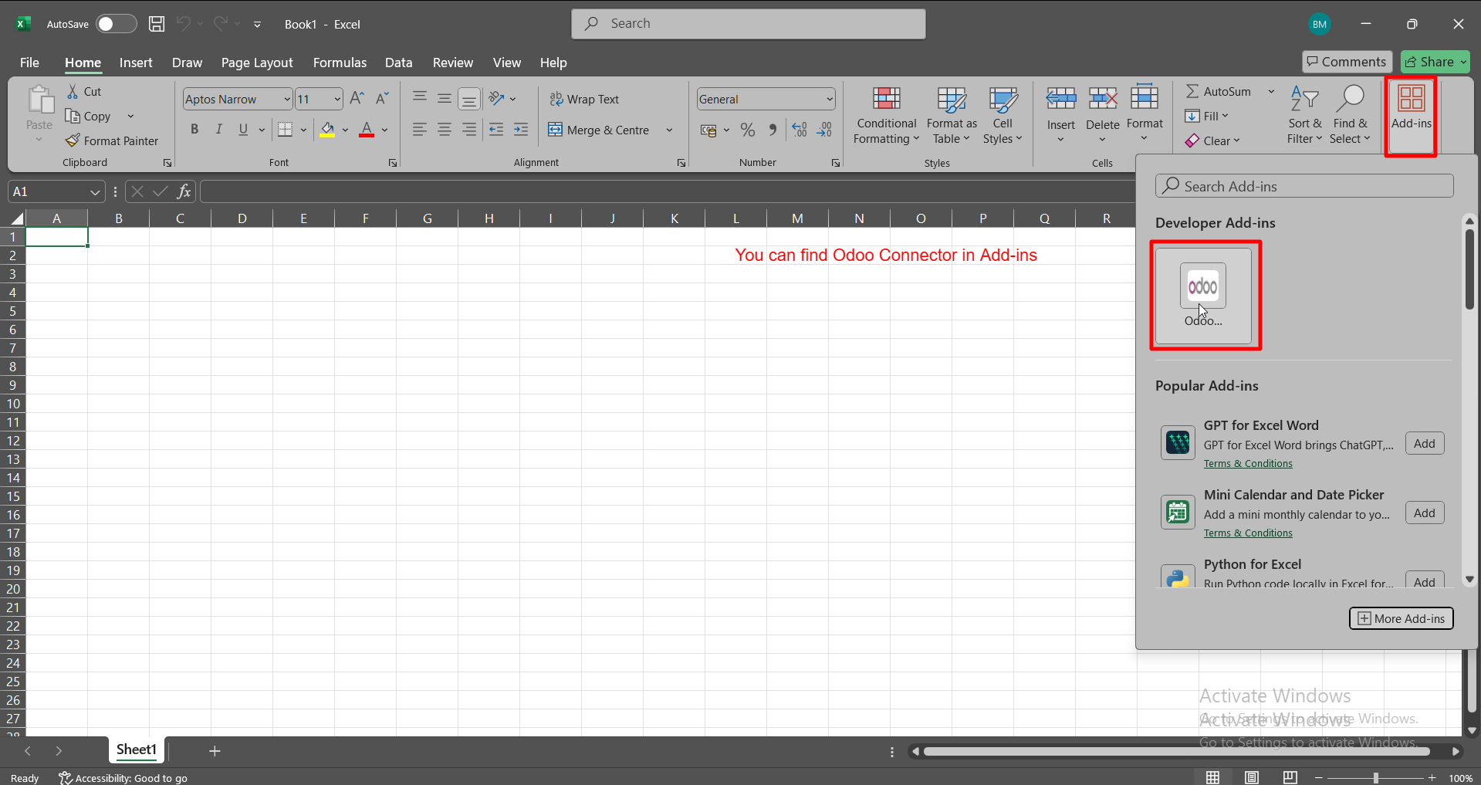Toggle bold formatting

tap(194, 130)
